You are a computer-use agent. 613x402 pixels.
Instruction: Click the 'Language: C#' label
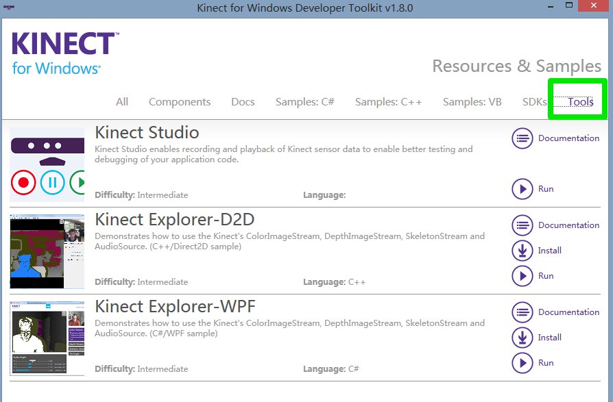pos(331,369)
